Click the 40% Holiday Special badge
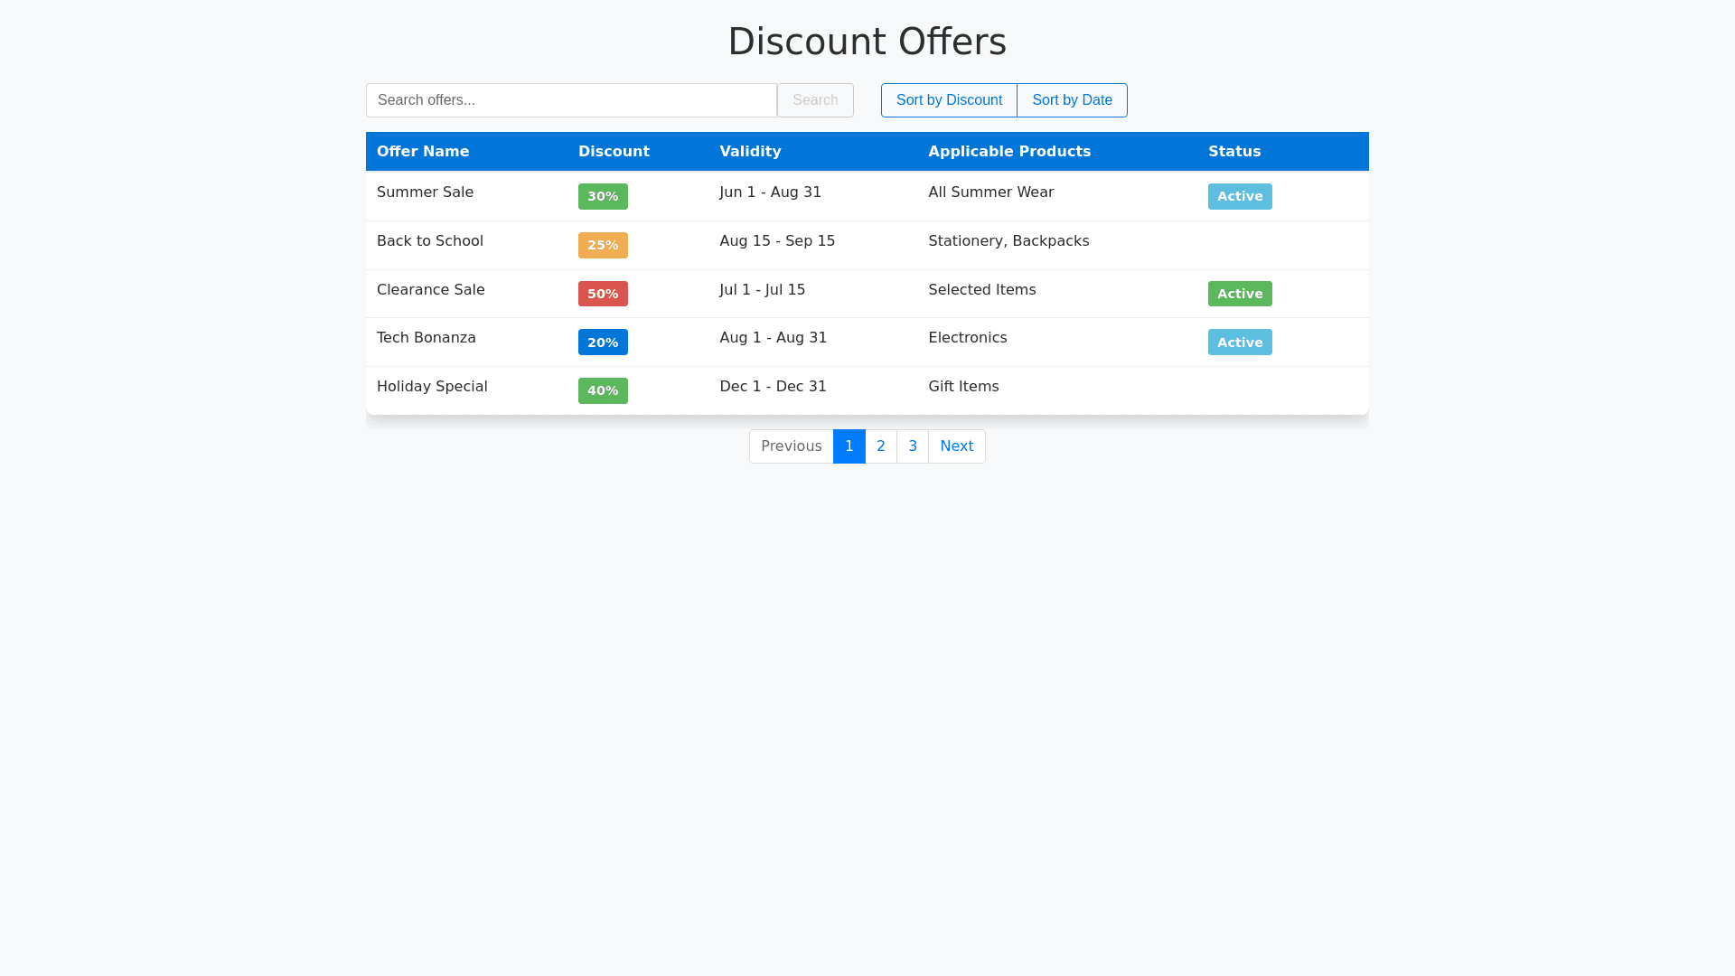Viewport: 1735px width, 976px height. (x=603, y=391)
